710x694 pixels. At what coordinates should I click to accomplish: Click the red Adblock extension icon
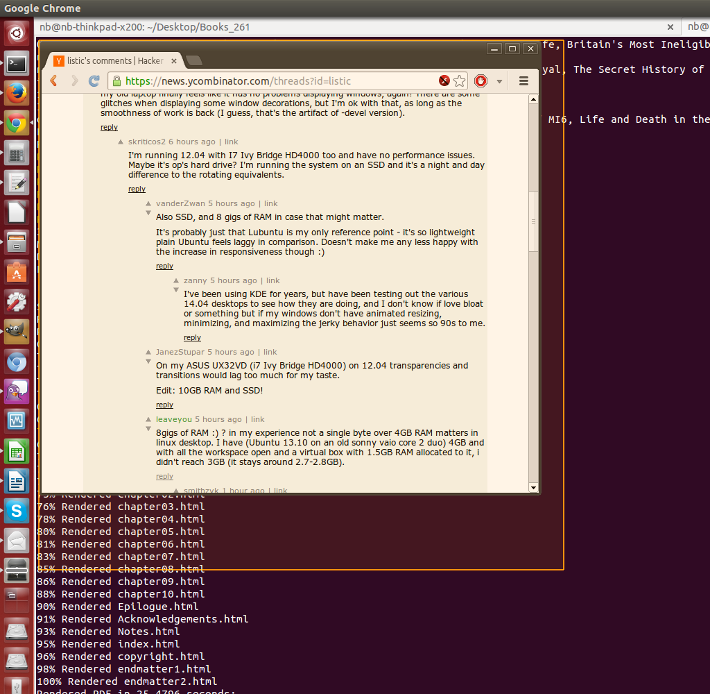480,81
